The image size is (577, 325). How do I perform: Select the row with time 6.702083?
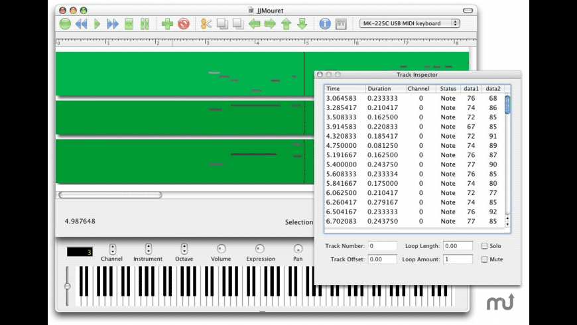coord(415,222)
